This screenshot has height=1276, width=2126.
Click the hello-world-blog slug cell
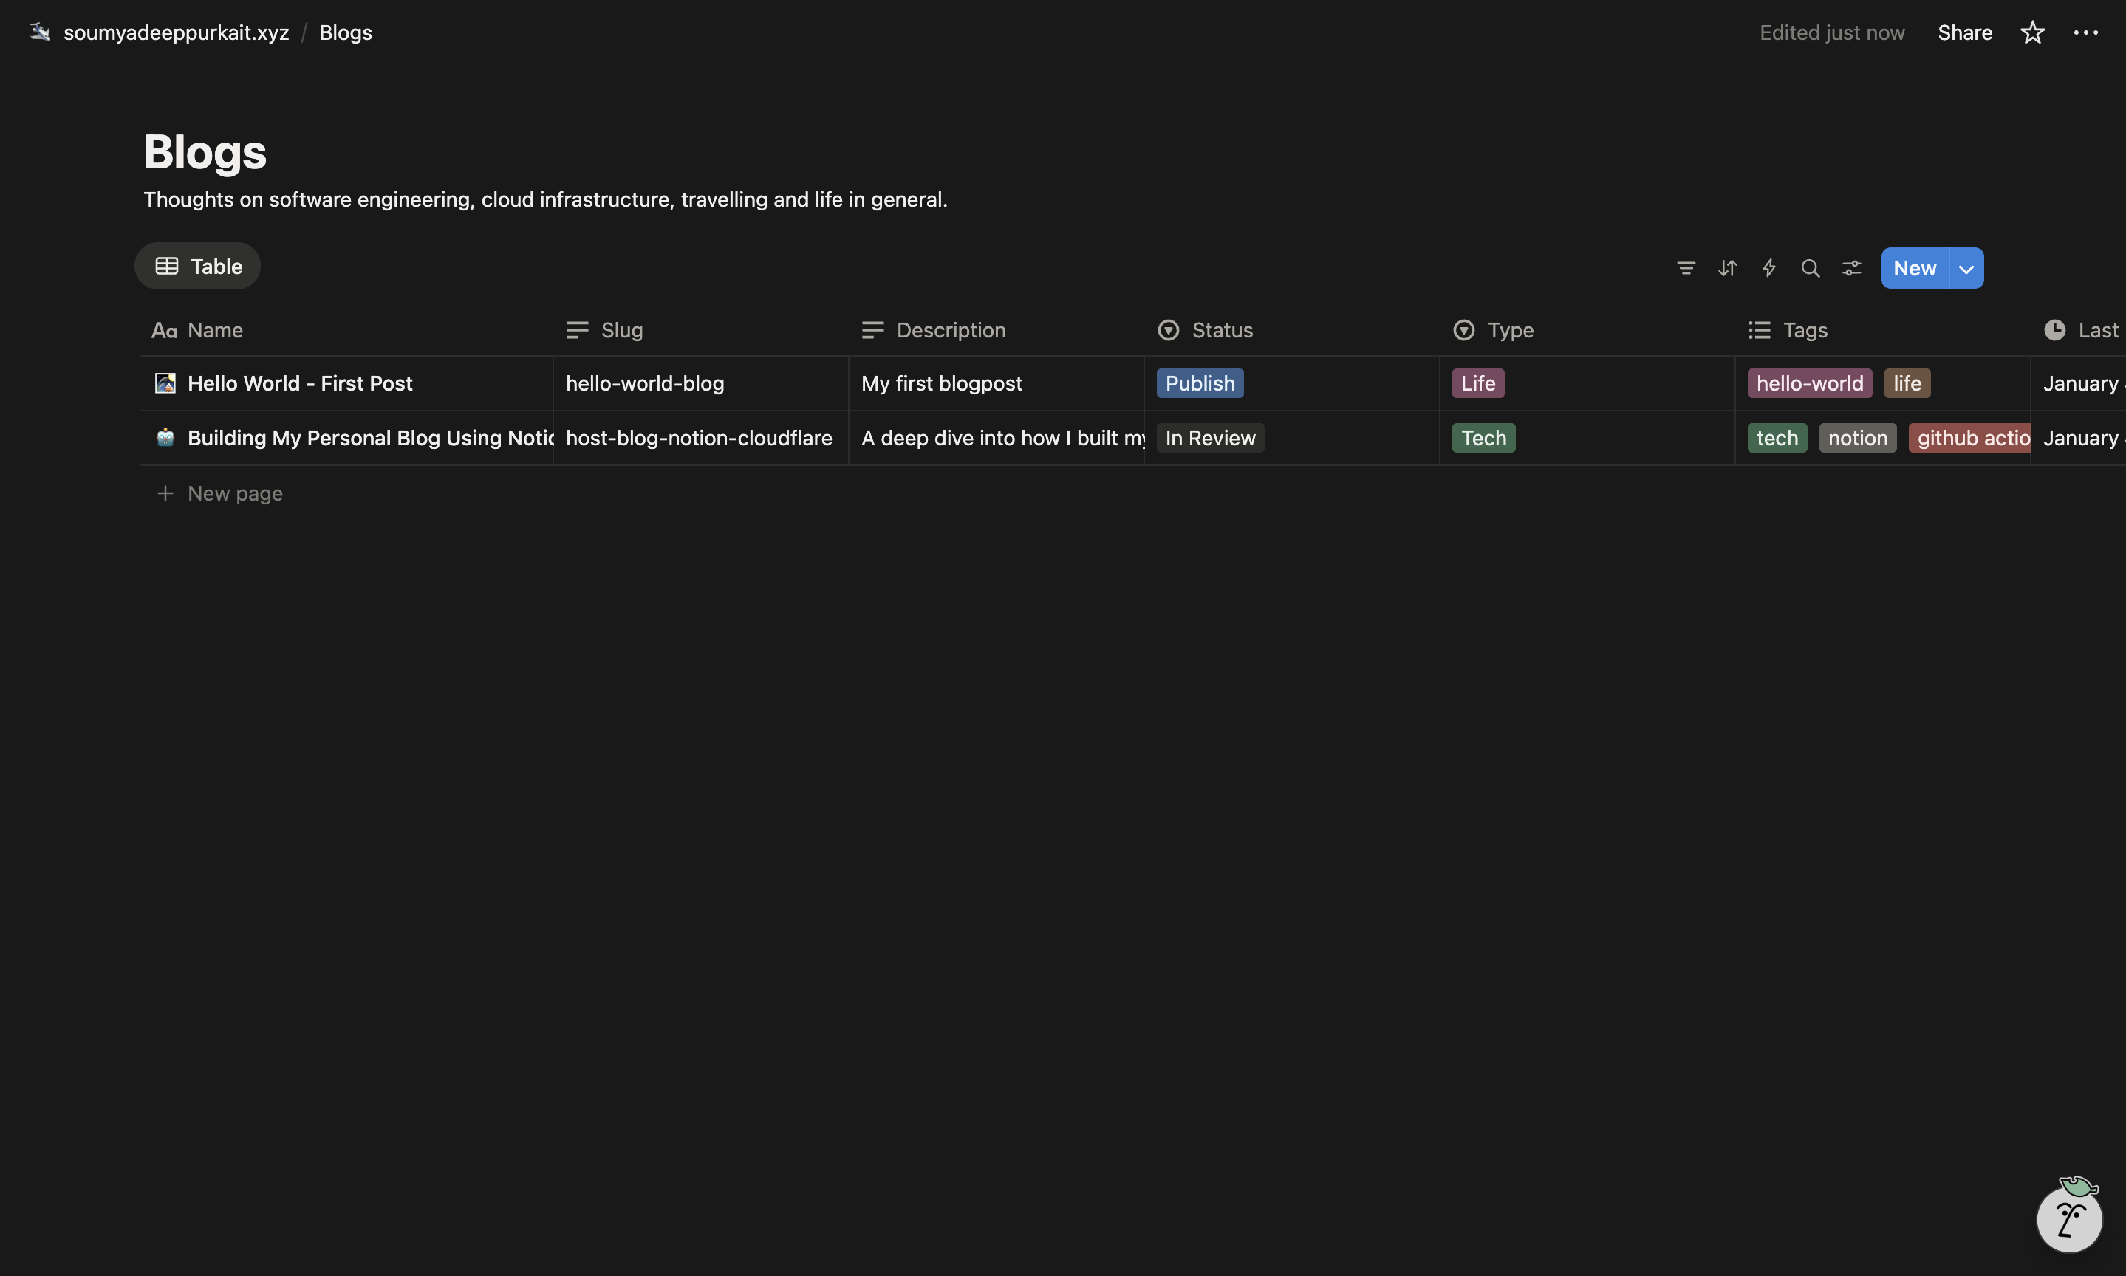point(645,383)
